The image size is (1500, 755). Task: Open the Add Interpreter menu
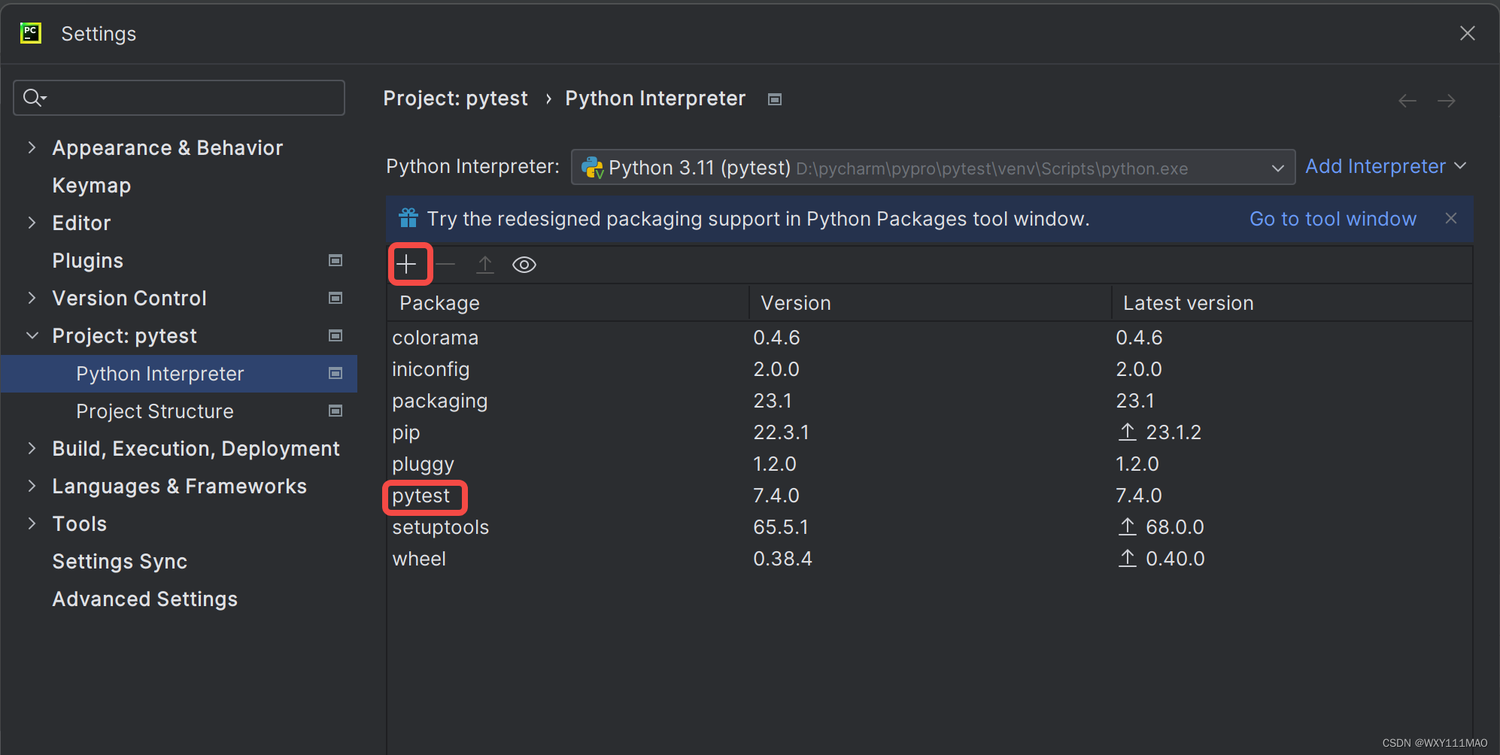coord(1385,166)
